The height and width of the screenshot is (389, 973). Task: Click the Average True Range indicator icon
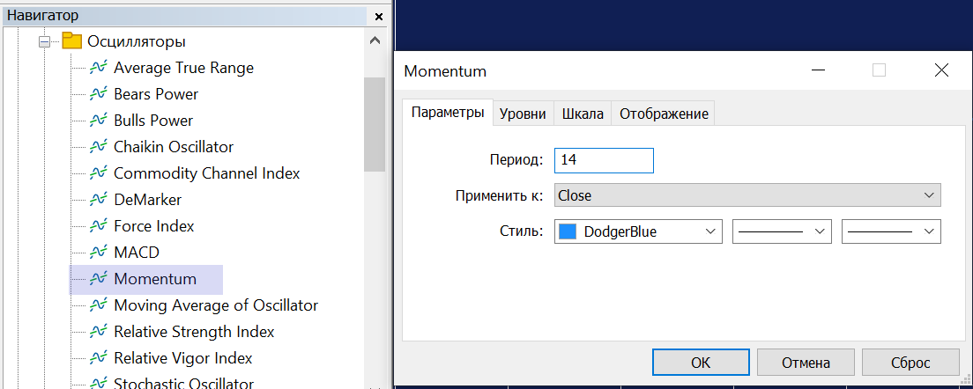click(x=98, y=68)
